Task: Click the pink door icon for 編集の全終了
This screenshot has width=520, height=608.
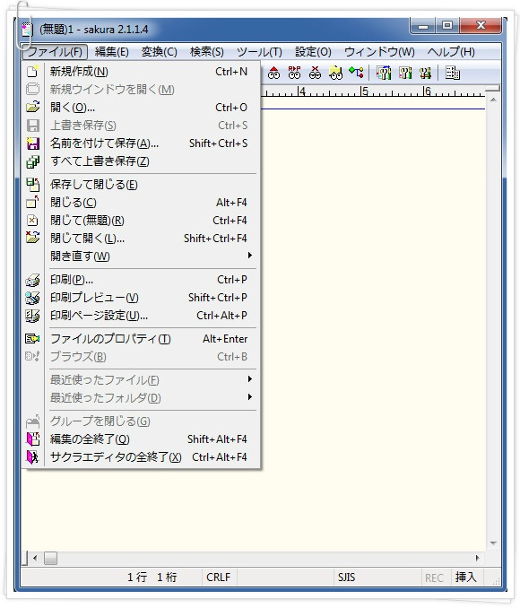Action: pyautogui.click(x=32, y=439)
